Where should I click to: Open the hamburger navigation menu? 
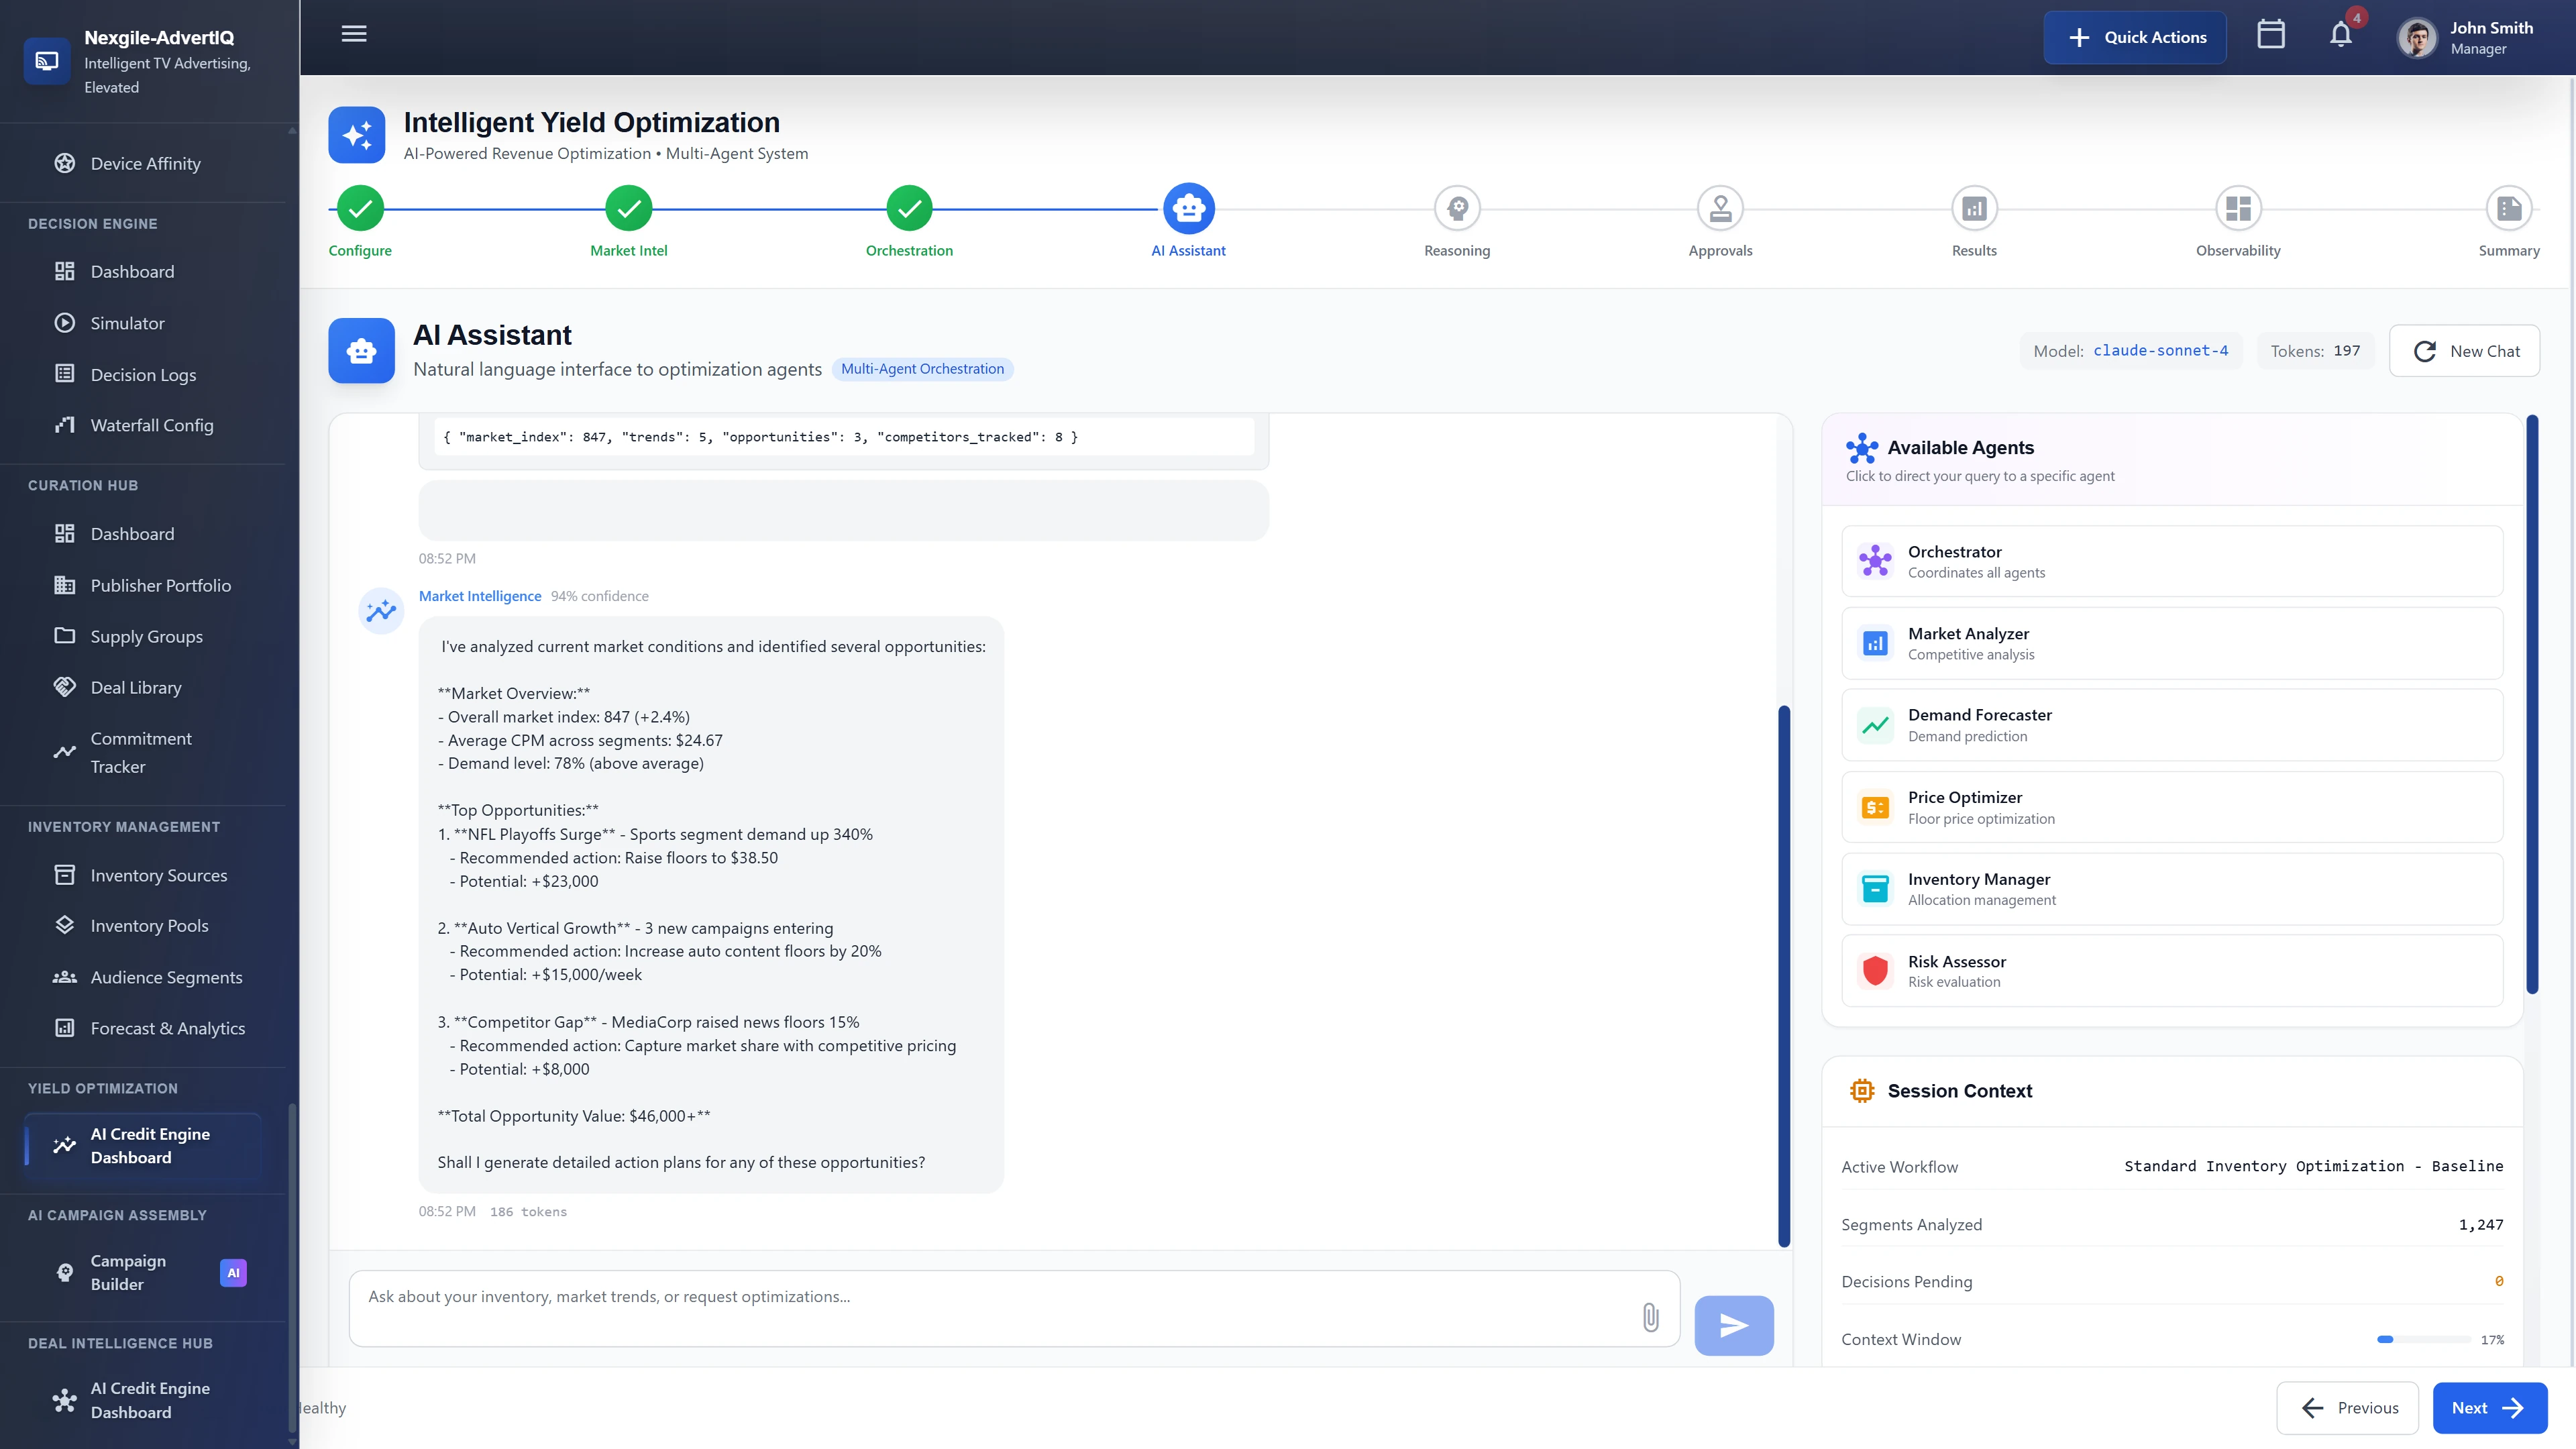353,33
